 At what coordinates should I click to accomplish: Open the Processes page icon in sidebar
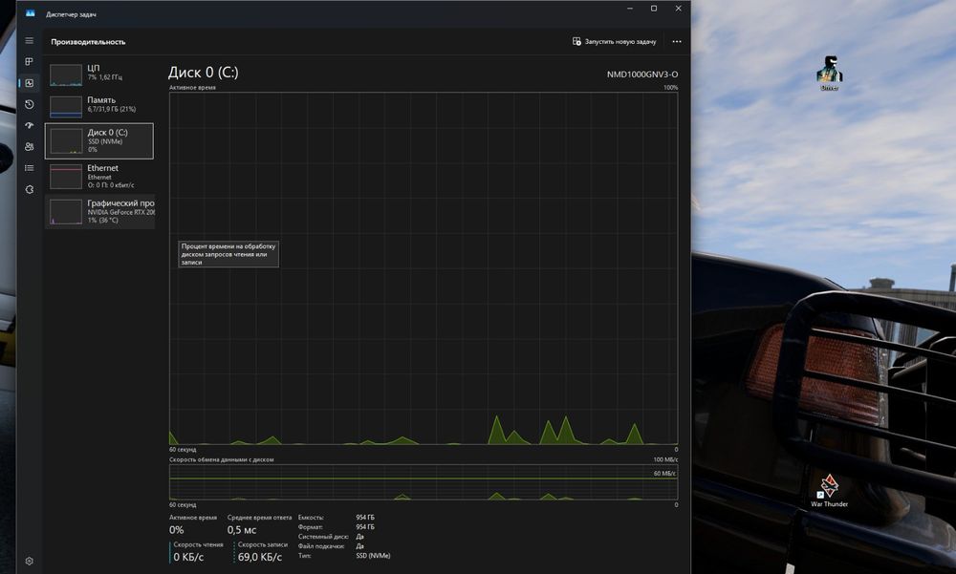point(30,61)
